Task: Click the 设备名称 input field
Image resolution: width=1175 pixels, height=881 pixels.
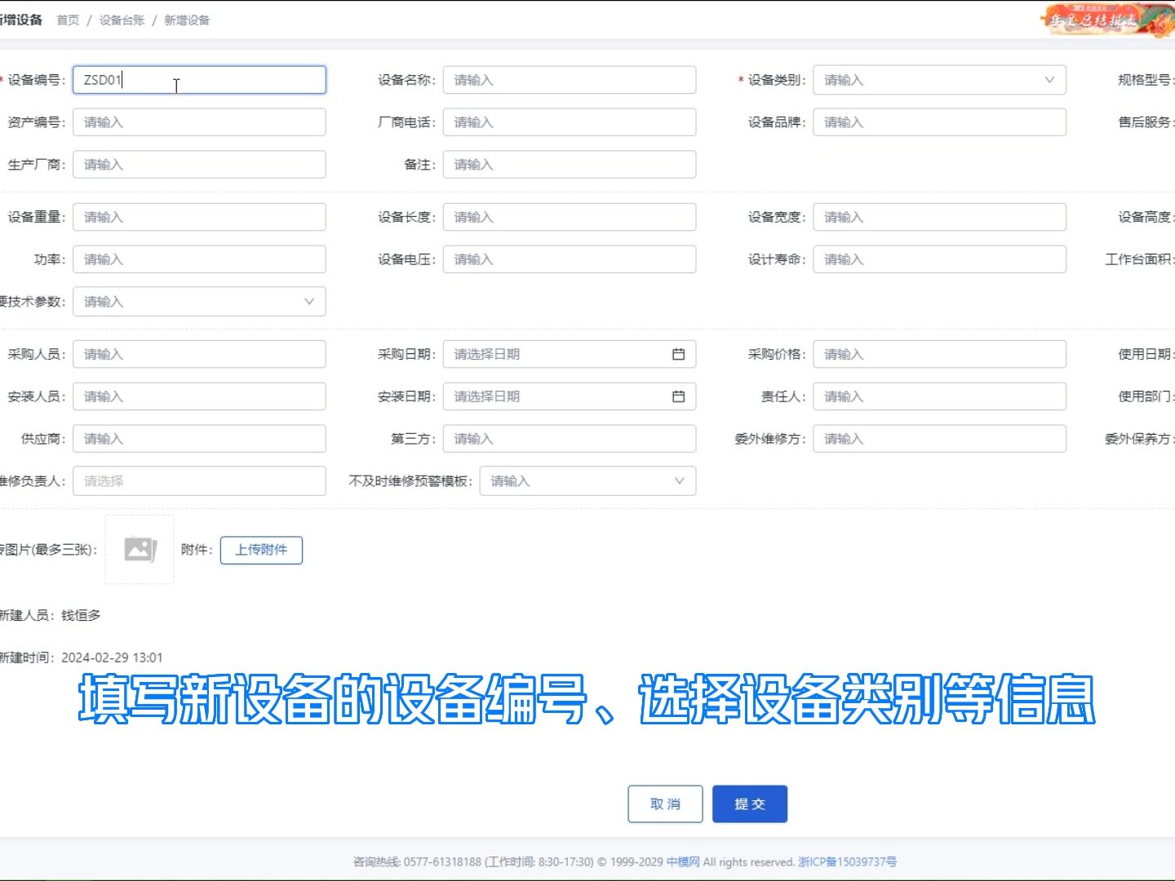Action: coord(569,79)
